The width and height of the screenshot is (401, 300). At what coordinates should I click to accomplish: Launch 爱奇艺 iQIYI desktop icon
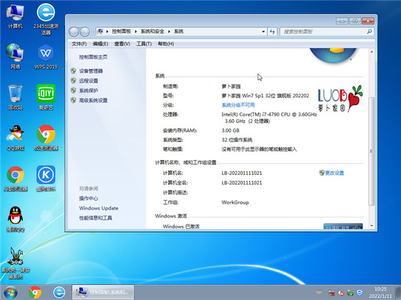click(46, 97)
